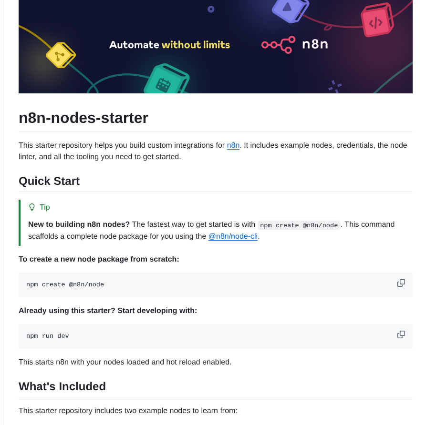The image size is (426, 425).
Task: Click the n8n logo in the banner
Action: coord(295,44)
